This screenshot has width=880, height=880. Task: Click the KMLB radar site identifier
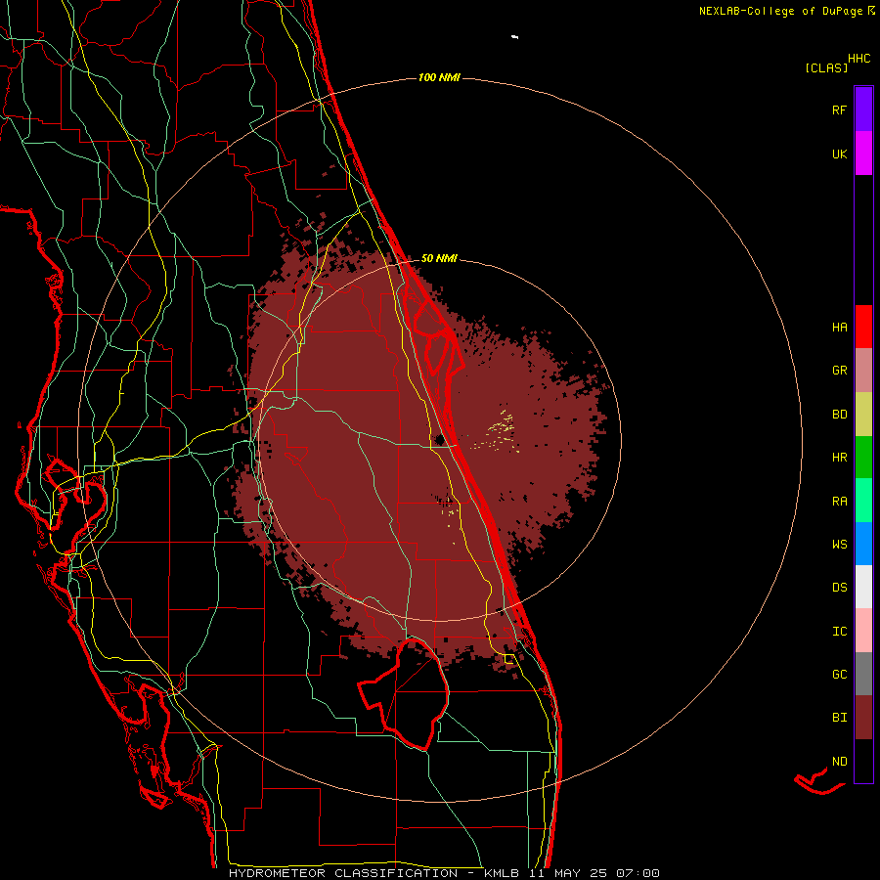point(502,873)
